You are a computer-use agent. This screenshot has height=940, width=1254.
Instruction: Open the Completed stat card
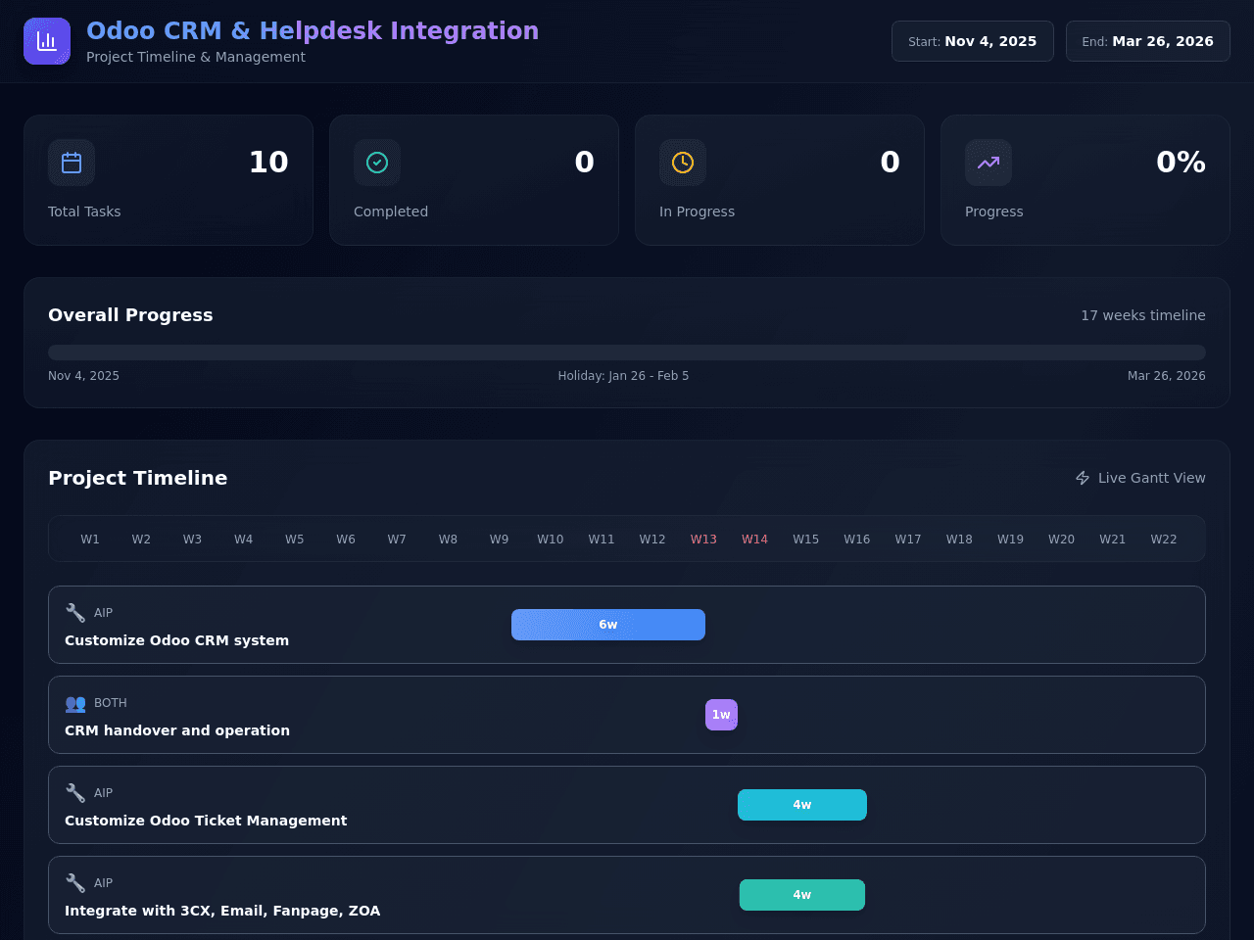(474, 180)
